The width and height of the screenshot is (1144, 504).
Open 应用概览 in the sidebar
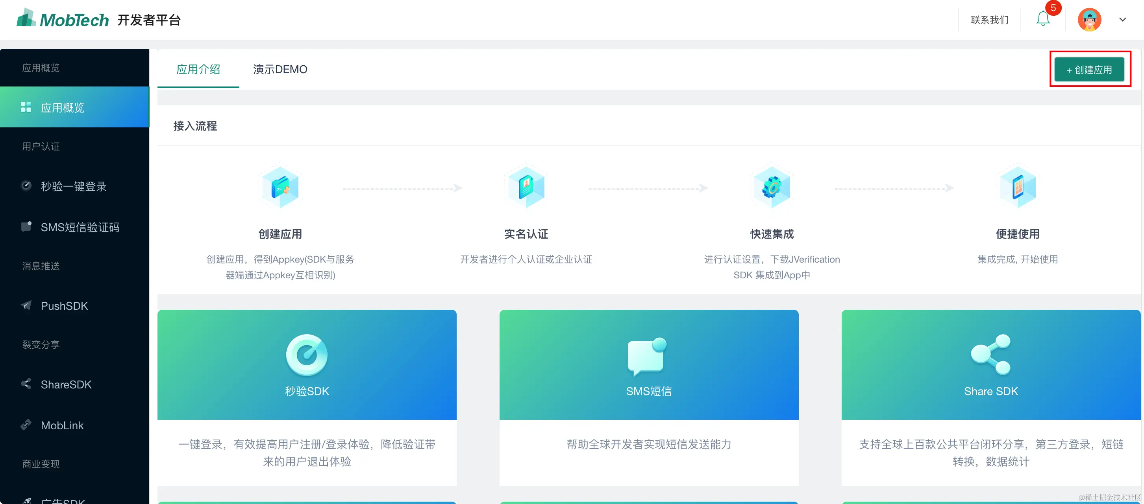(62, 108)
